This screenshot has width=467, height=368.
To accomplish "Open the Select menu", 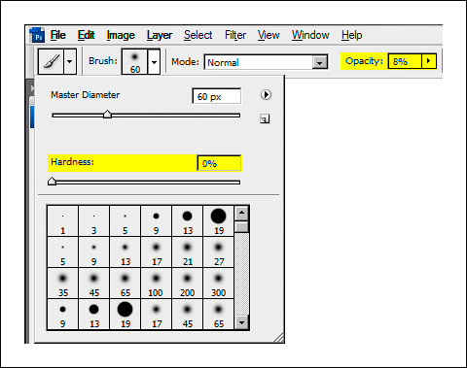I will pos(198,35).
